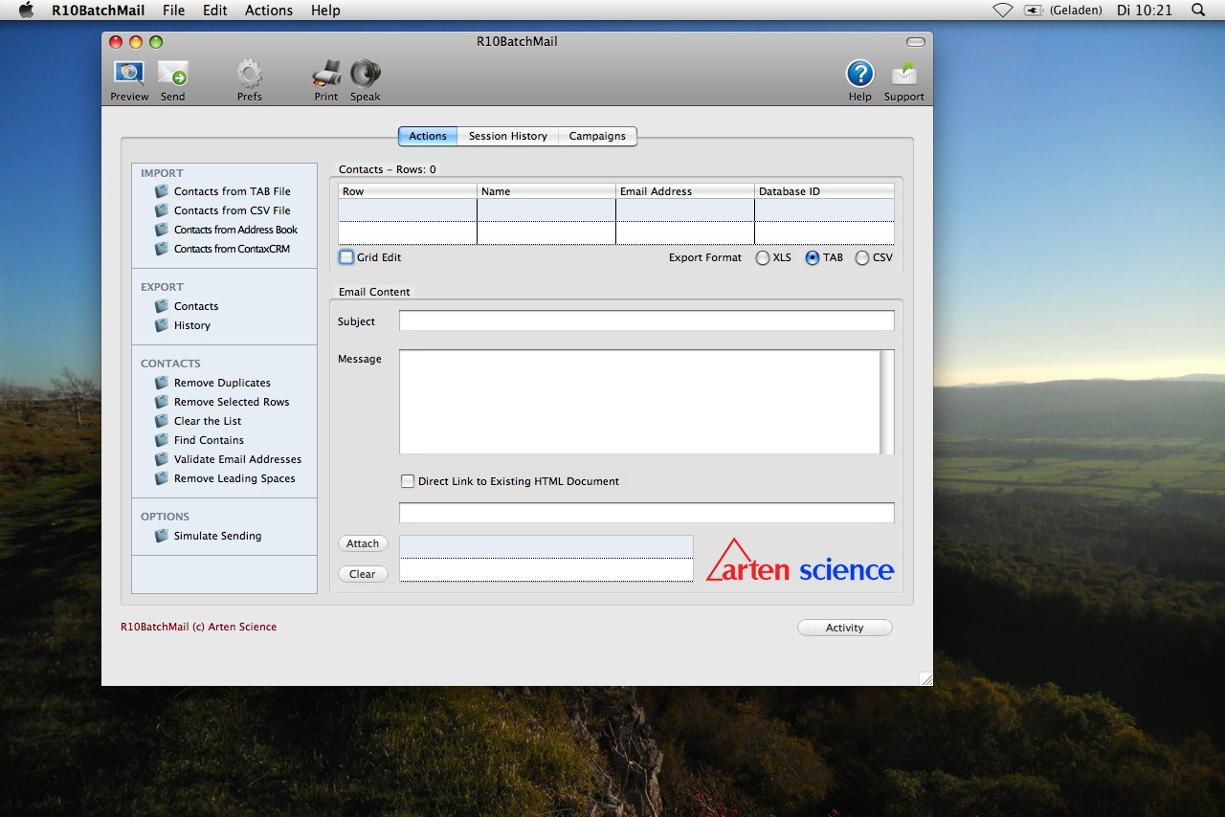The image size is (1225, 817).
Task: Click the Speak speaker icon
Action: point(366,75)
